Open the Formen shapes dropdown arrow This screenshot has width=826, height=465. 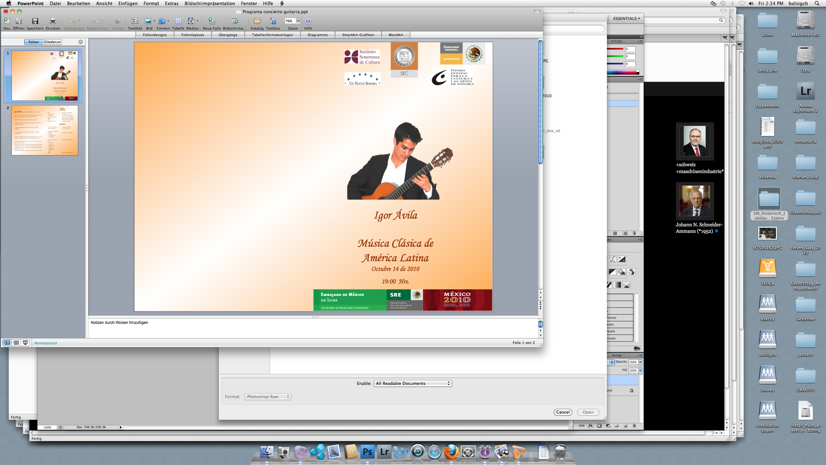(x=168, y=21)
